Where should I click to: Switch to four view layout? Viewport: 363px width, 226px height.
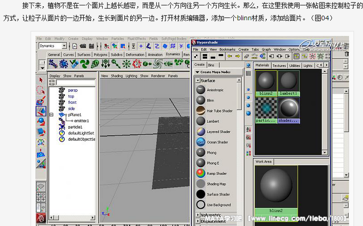(41, 197)
